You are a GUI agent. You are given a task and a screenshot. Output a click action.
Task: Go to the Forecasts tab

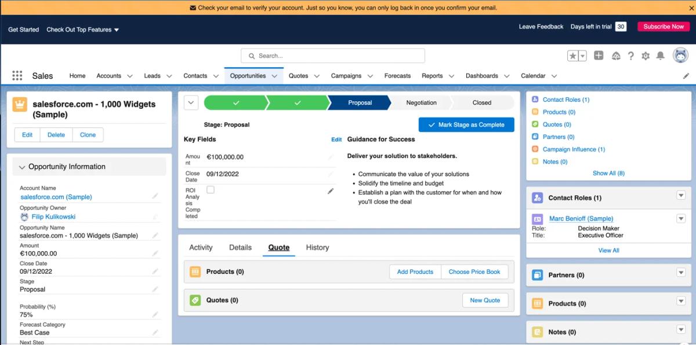coord(397,76)
